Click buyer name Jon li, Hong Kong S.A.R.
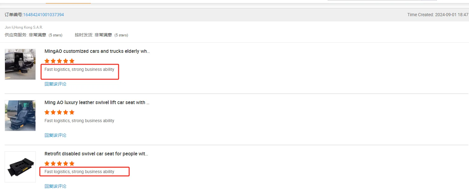469x193 pixels. (x=24, y=27)
